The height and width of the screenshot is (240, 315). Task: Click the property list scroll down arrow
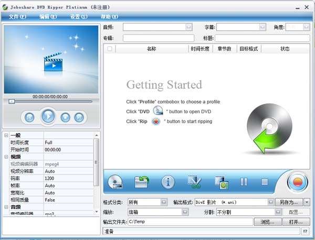point(97,212)
